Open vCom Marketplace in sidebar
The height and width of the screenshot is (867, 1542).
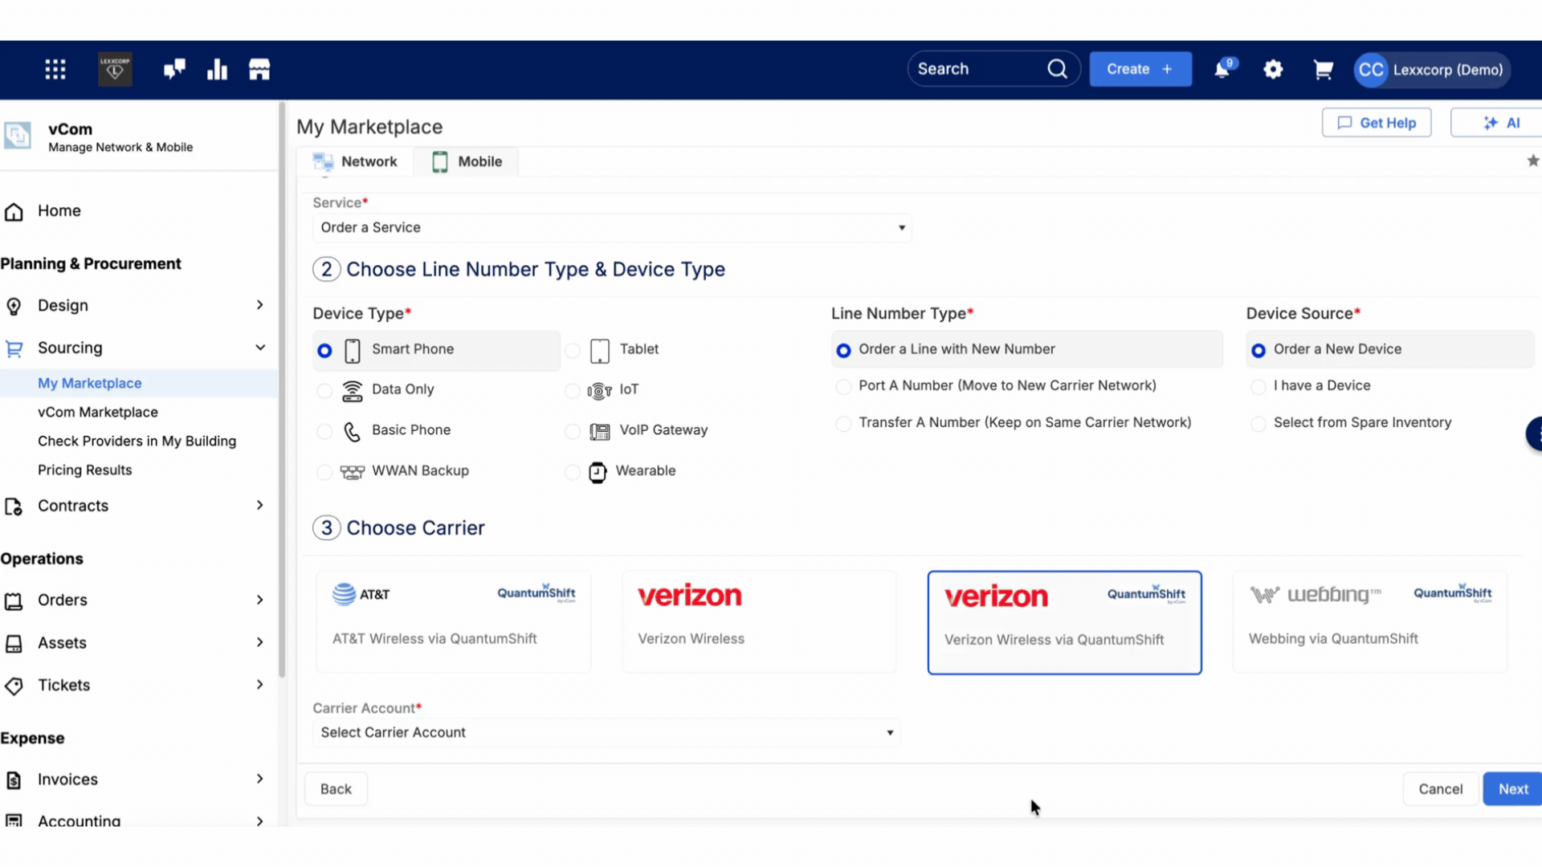[x=98, y=413]
